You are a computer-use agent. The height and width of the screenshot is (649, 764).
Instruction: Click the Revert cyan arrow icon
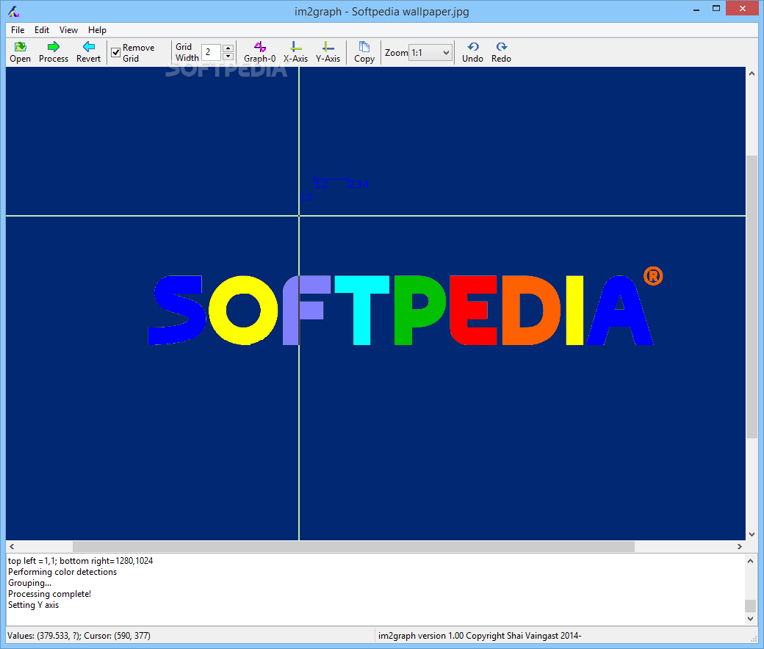coord(88,52)
